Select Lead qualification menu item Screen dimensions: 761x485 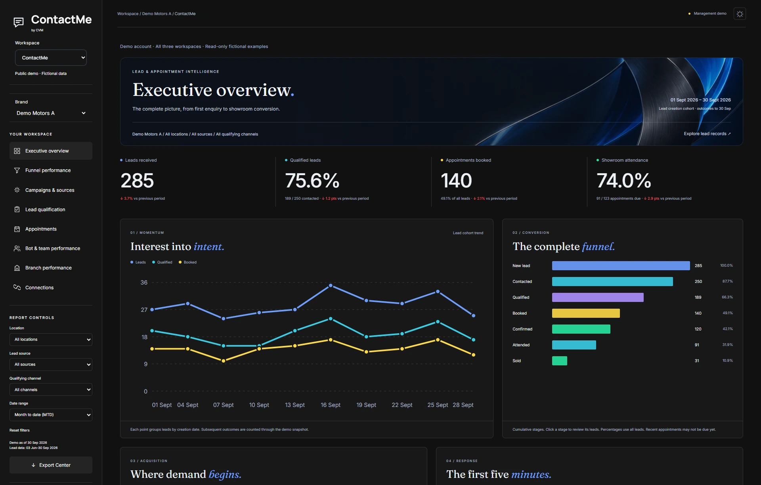coord(51,209)
